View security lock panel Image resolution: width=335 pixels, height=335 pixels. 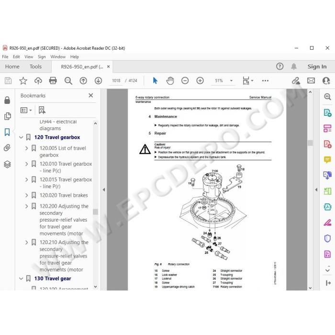click(7, 100)
